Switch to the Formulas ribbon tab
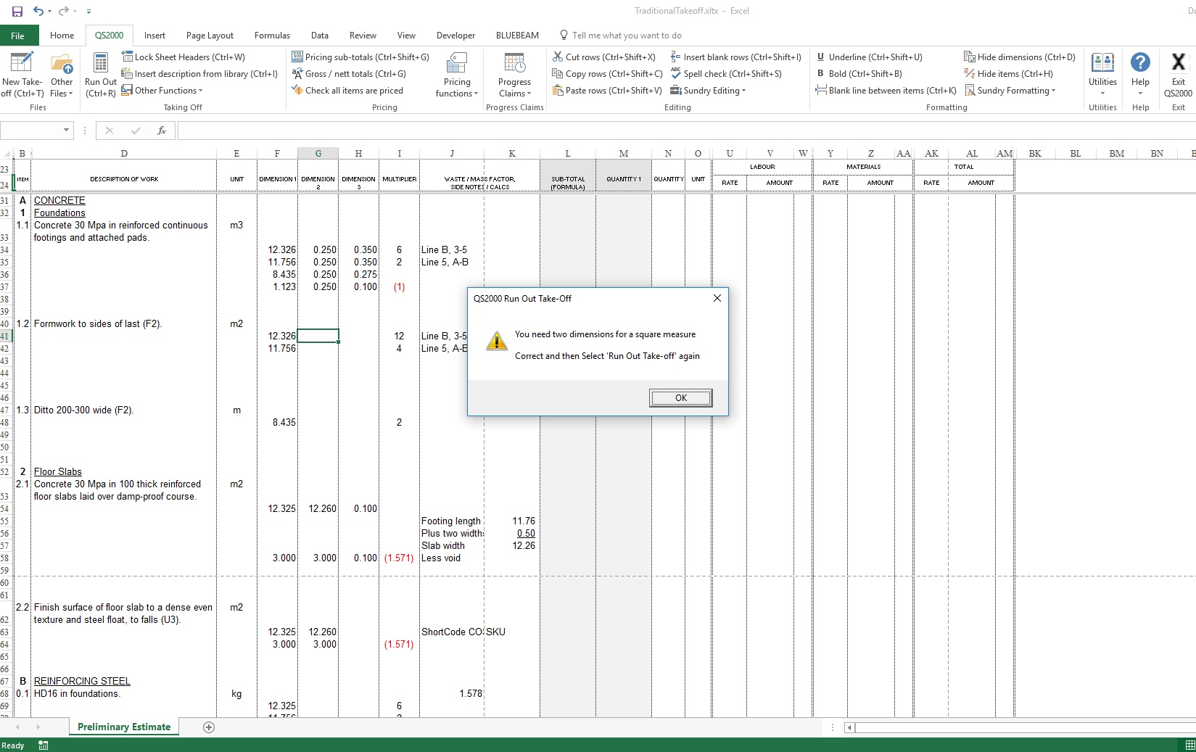1196x752 pixels. pos(272,36)
